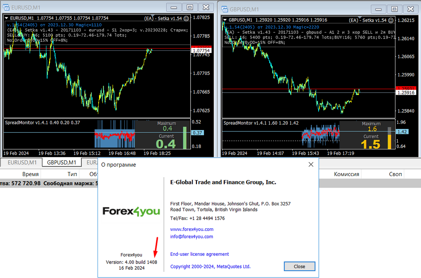The image size is (421, 278).
Task: Click the Copyright MetaQuotes Ltd. link
Action: click(210, 267)
